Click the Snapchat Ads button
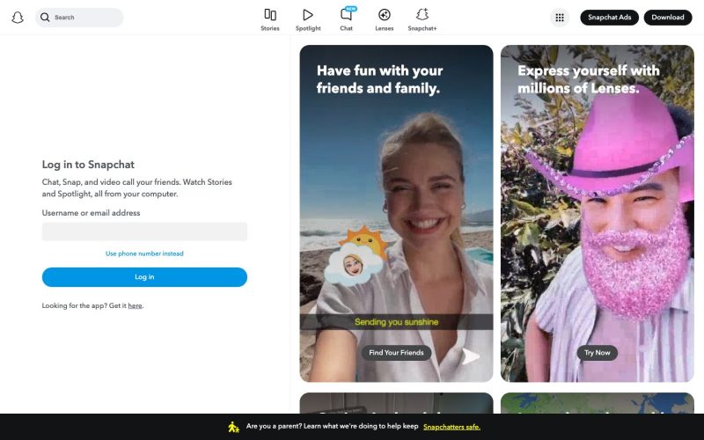The width and height of the screenshot is (704, 440). click(609, 18)
